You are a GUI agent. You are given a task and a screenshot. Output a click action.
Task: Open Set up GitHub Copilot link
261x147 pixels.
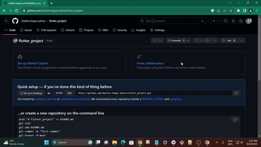(x=33, y=63)
